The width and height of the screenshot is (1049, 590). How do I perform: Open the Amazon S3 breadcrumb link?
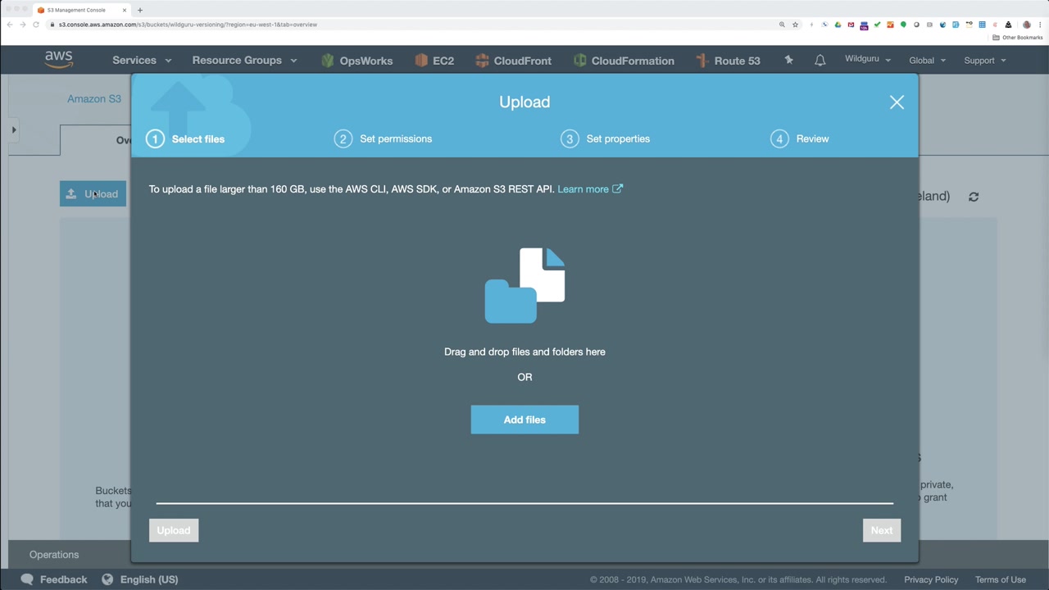[x=94, y=99]
